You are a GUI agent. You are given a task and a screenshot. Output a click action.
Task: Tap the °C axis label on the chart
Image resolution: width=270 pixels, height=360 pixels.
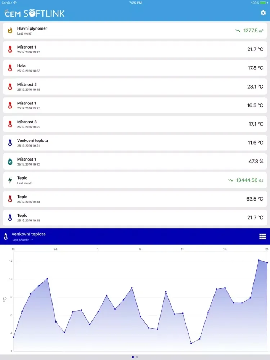point(5,300)
